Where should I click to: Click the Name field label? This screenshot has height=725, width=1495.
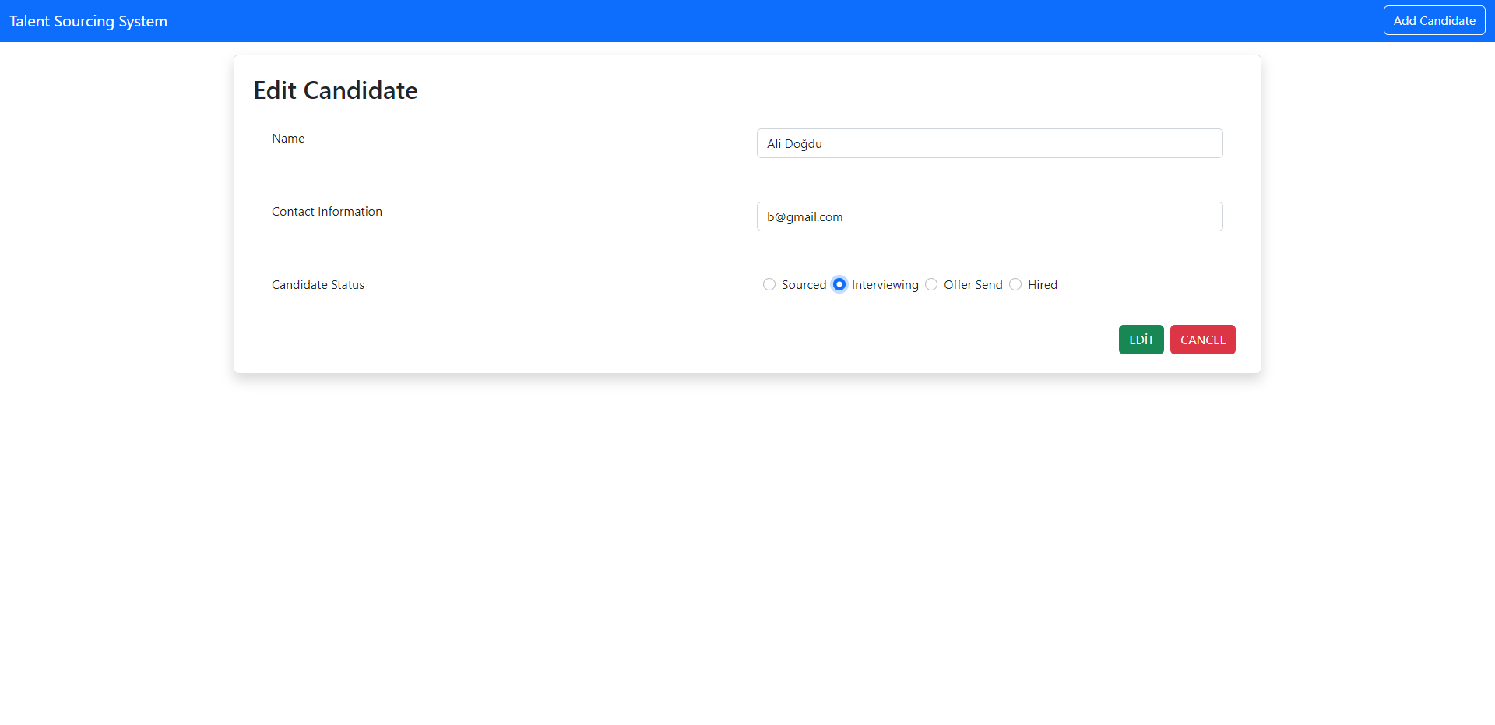tap(287, 138)
